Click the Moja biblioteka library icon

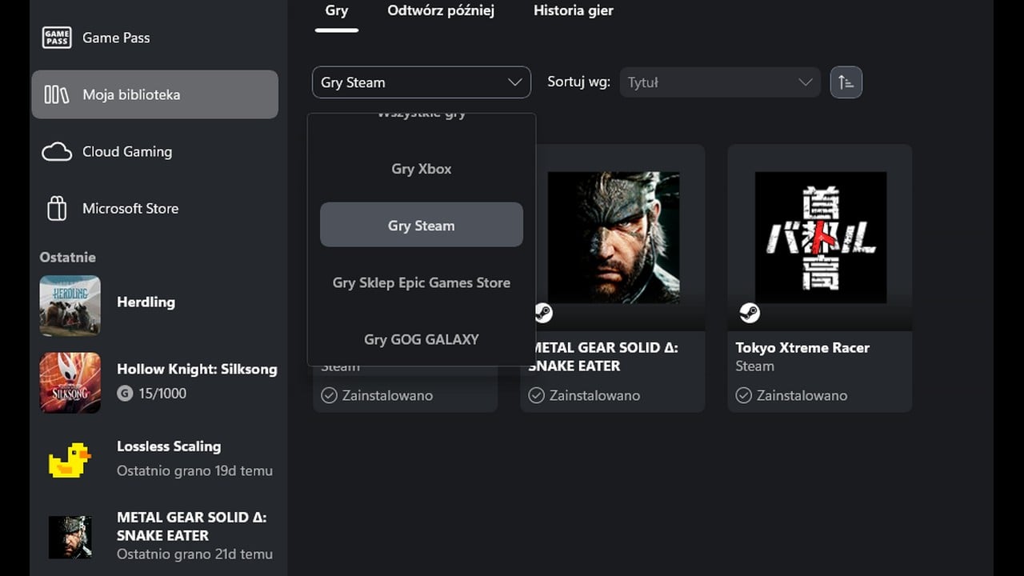point(57,94)
